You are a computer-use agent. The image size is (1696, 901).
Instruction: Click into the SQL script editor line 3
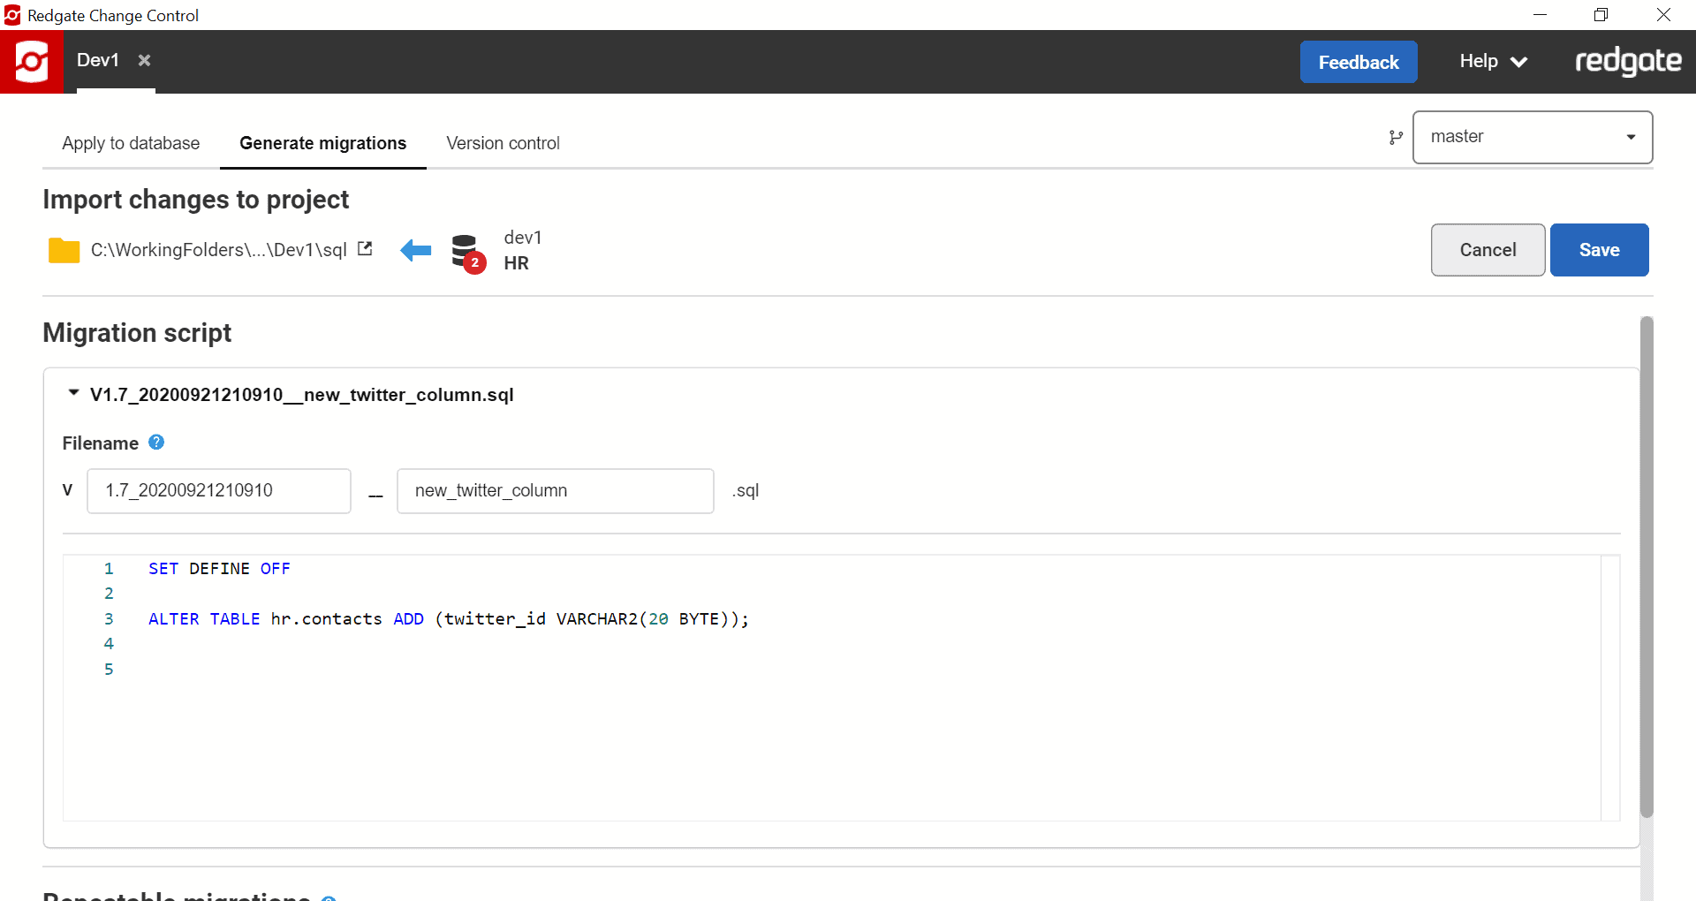pos(449,619)
